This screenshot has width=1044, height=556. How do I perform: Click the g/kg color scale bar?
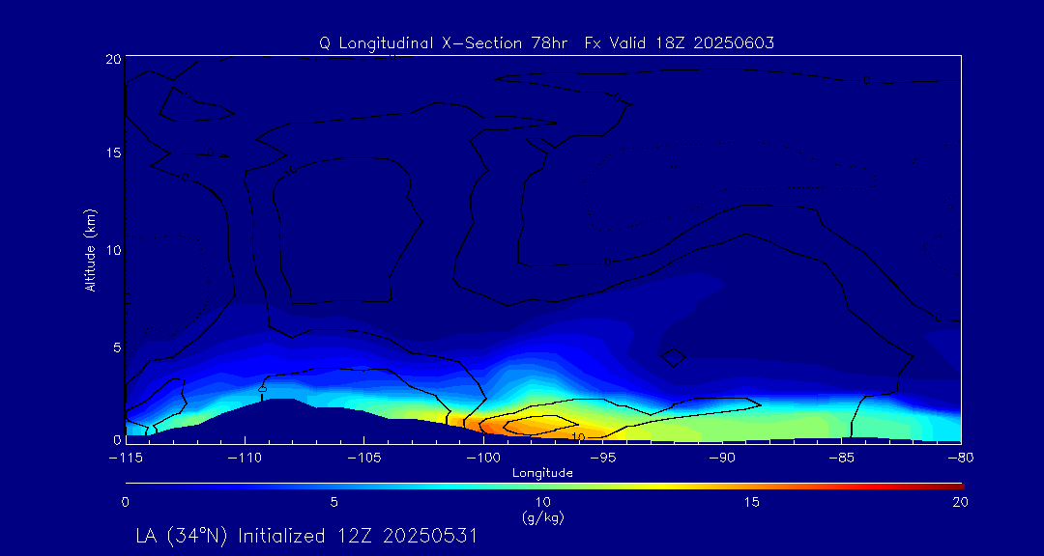544,486
